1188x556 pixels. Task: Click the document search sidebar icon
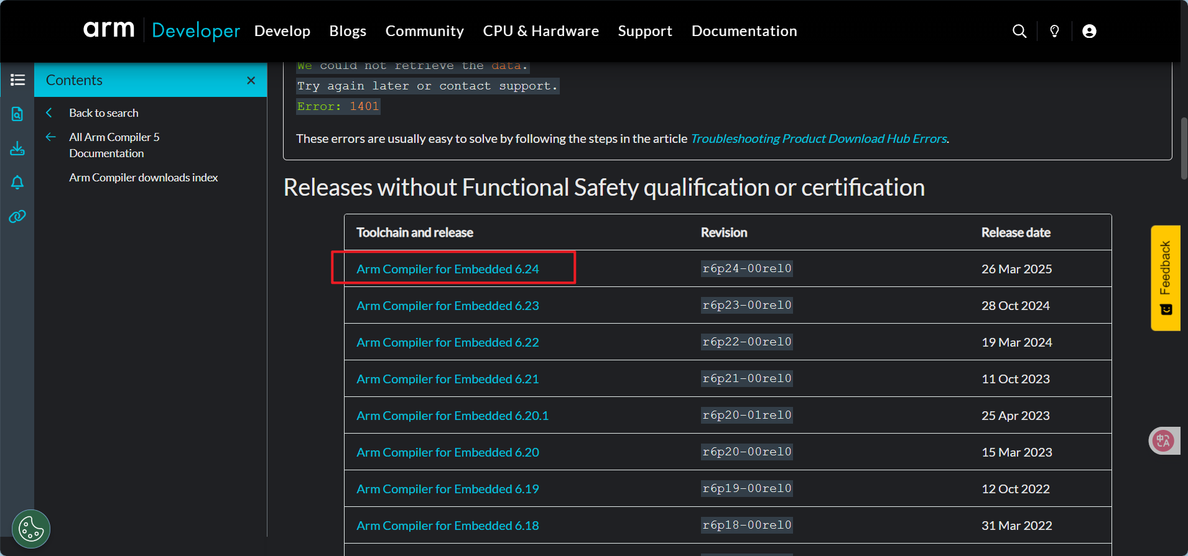(17, 114)
